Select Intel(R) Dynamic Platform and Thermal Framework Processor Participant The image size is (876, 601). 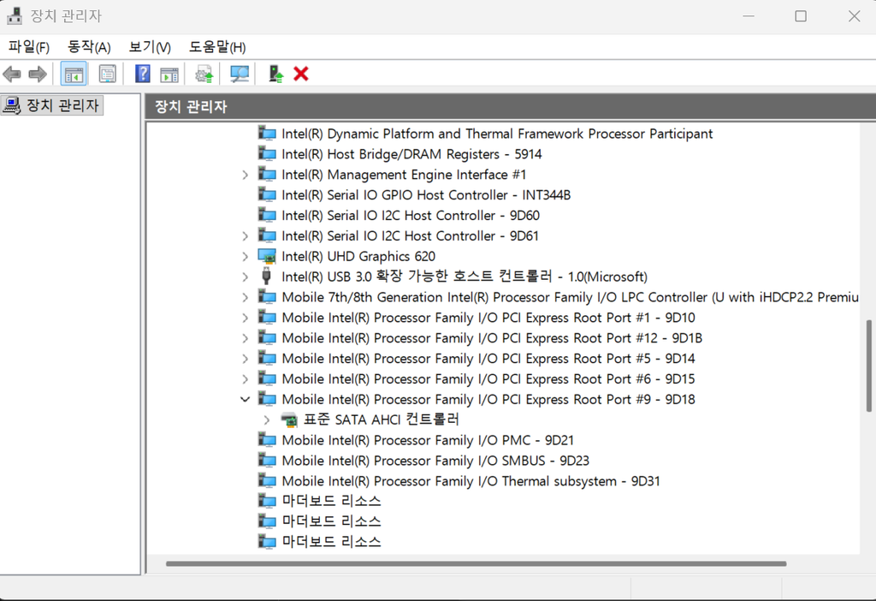(497, 134)
